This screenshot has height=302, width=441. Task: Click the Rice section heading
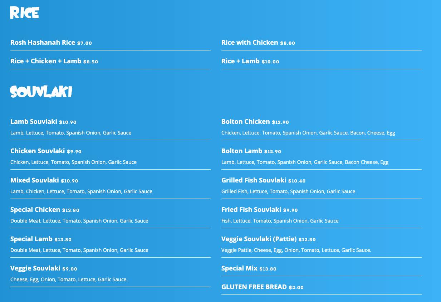(24, 13)
